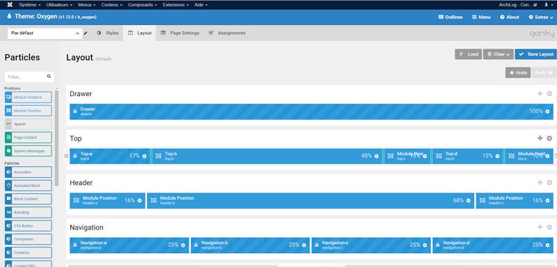Open settings gear of Top-a block
The width and height of the screenshot is (557, 267).
pyautogui.click(x=144, y=156)
